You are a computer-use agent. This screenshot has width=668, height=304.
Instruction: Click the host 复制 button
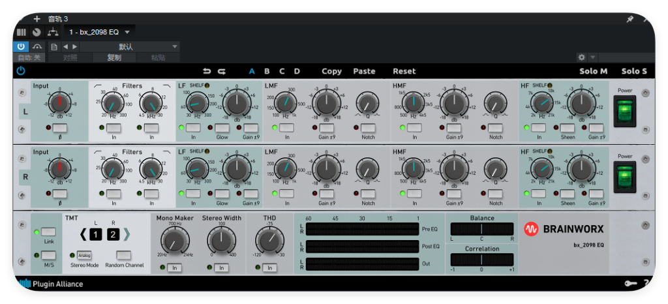click(114, 57)
